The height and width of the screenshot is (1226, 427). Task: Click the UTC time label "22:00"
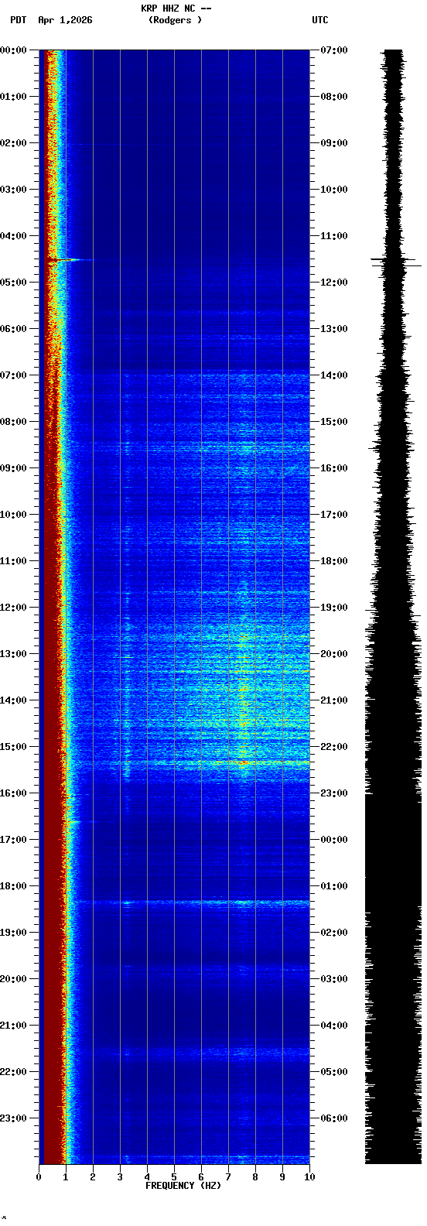334,747
